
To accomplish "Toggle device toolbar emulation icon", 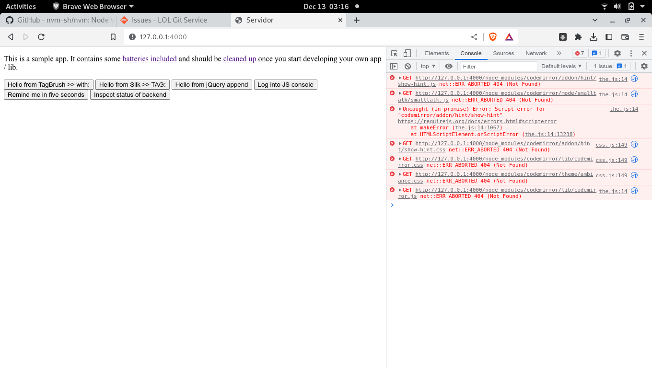I will click(x=407, y=53).
